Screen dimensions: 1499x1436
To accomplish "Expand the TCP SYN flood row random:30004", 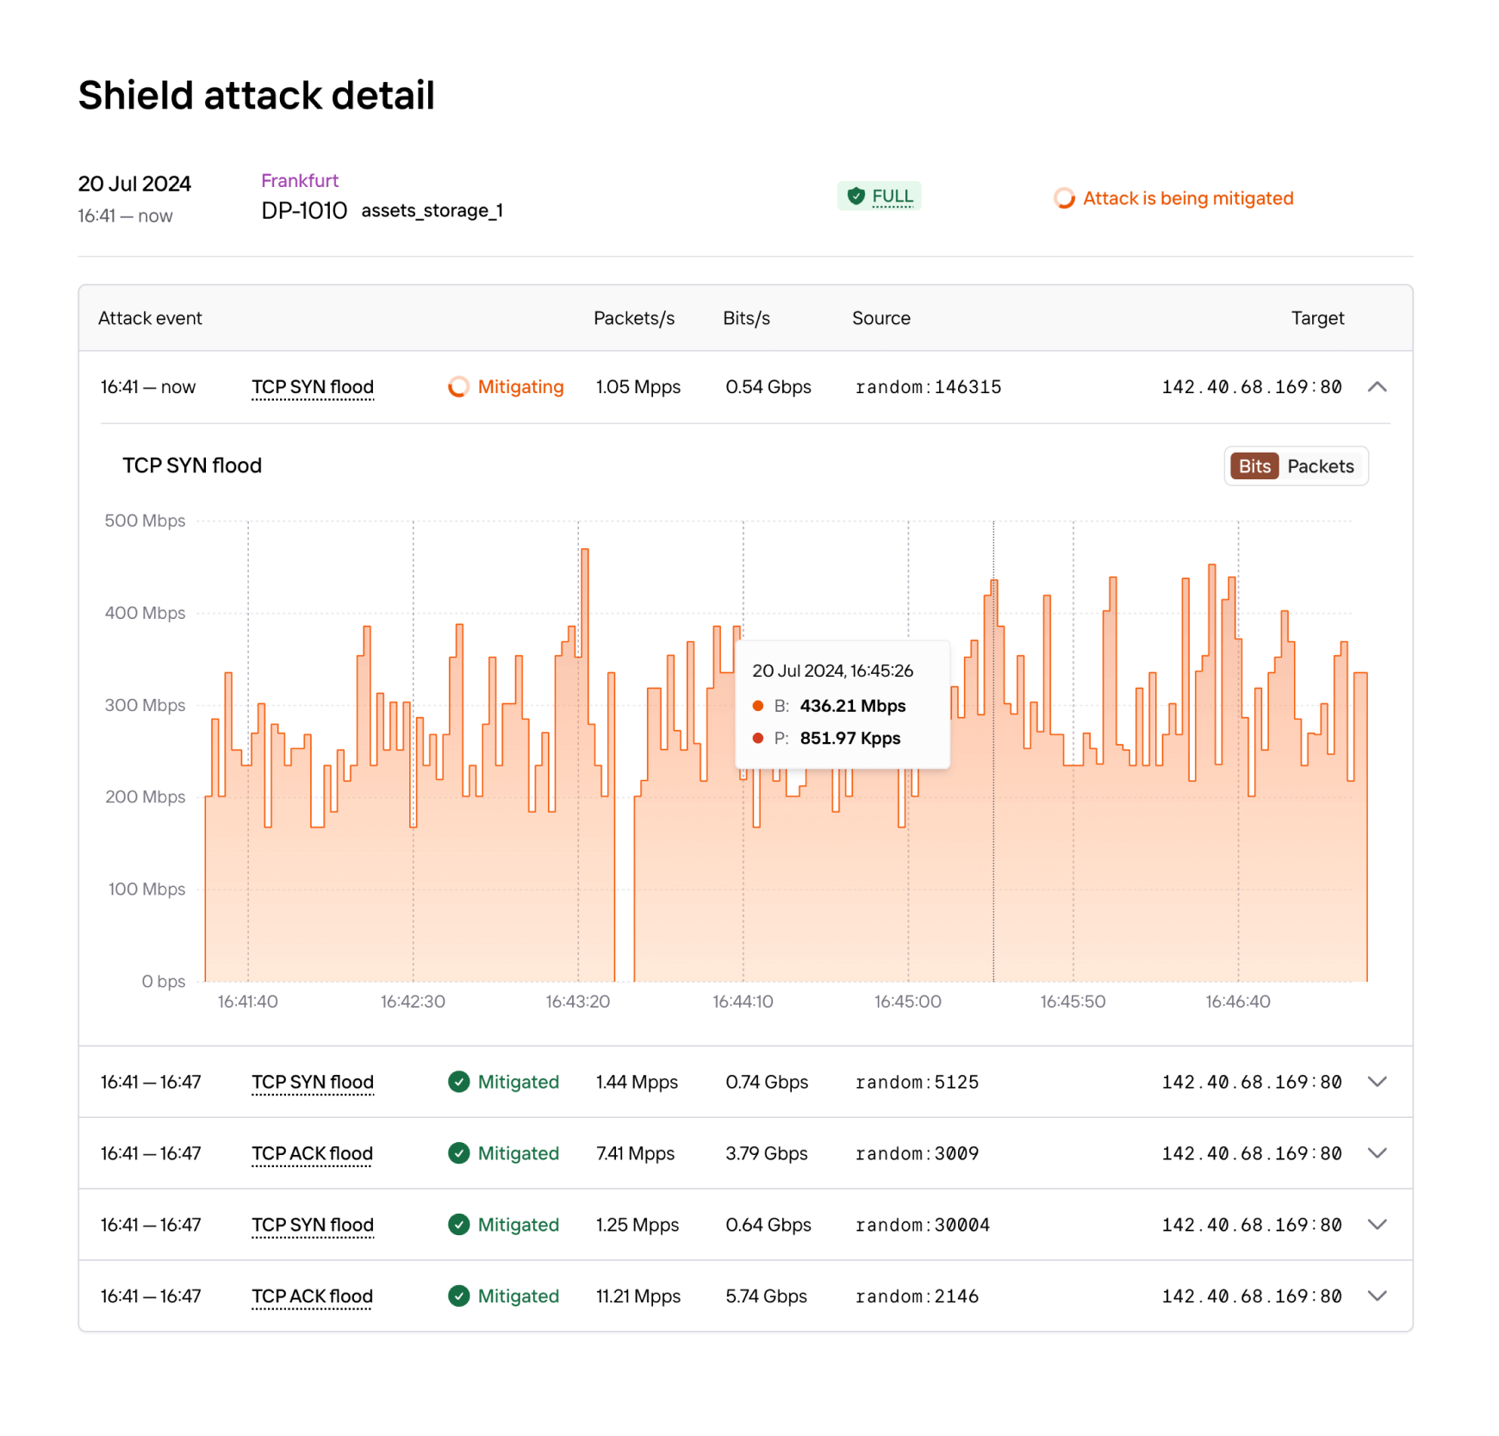I will (x=1378, y=1225).
